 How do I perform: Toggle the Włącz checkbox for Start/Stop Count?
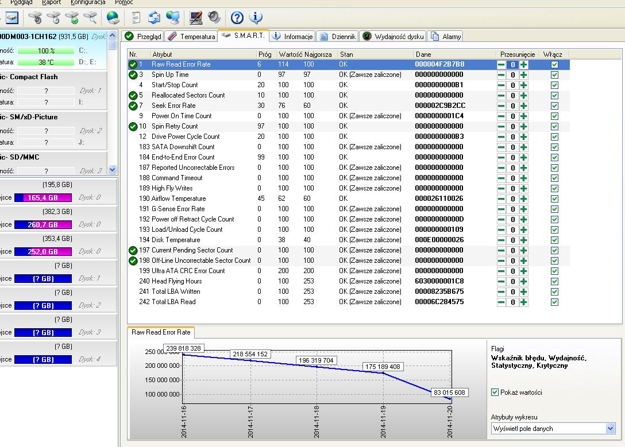coord(554,85)
